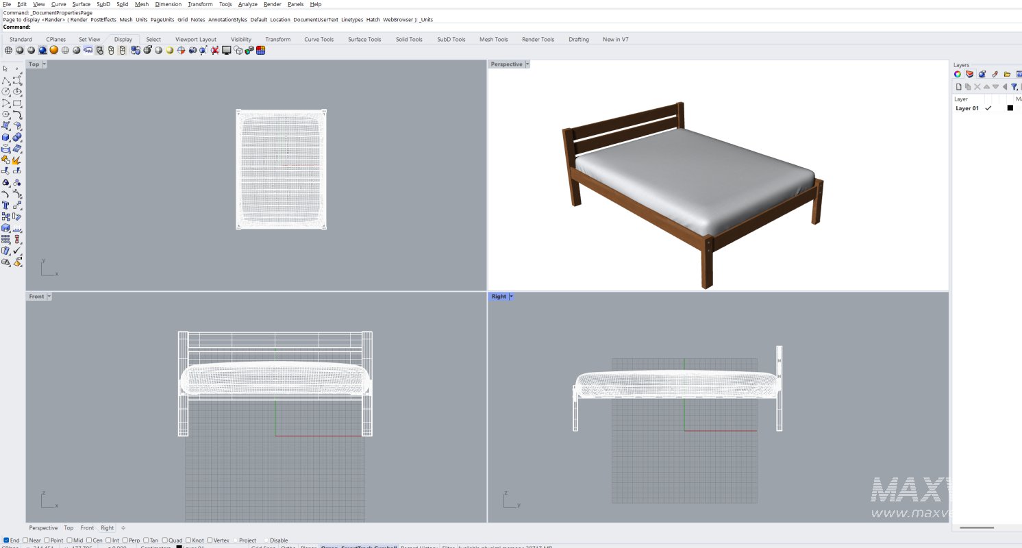Open the Right viewport dropdown menu
The width and height of the screenshot is (1022, 548).
510,296
